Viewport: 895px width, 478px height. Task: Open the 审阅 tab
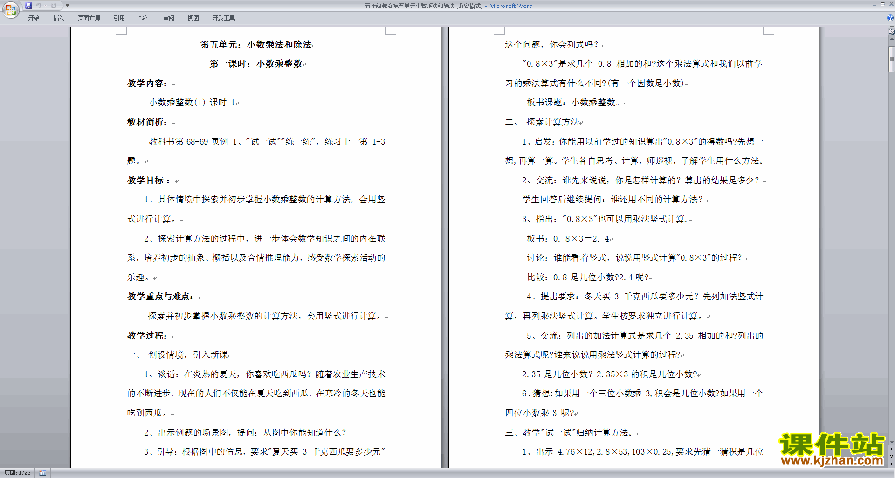169,18
